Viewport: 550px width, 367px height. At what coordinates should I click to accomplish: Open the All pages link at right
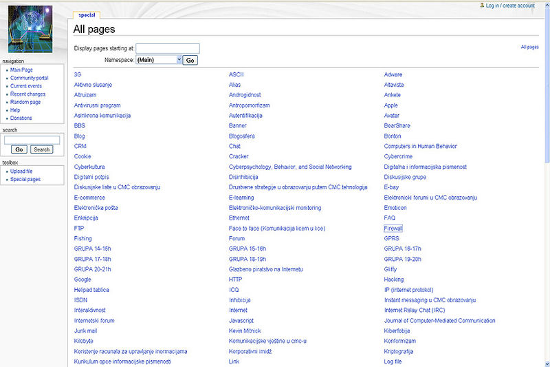point(529,47)
